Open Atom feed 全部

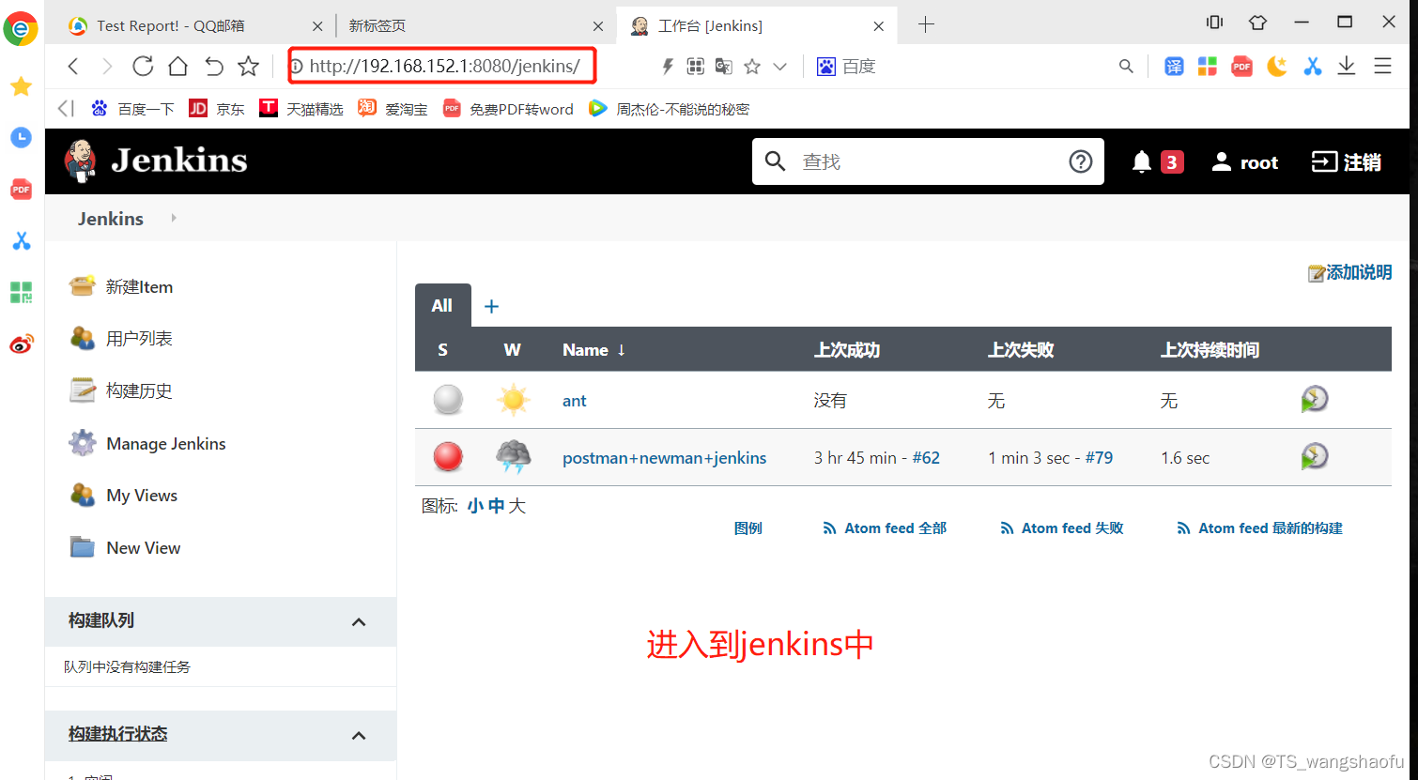(885, 528)
